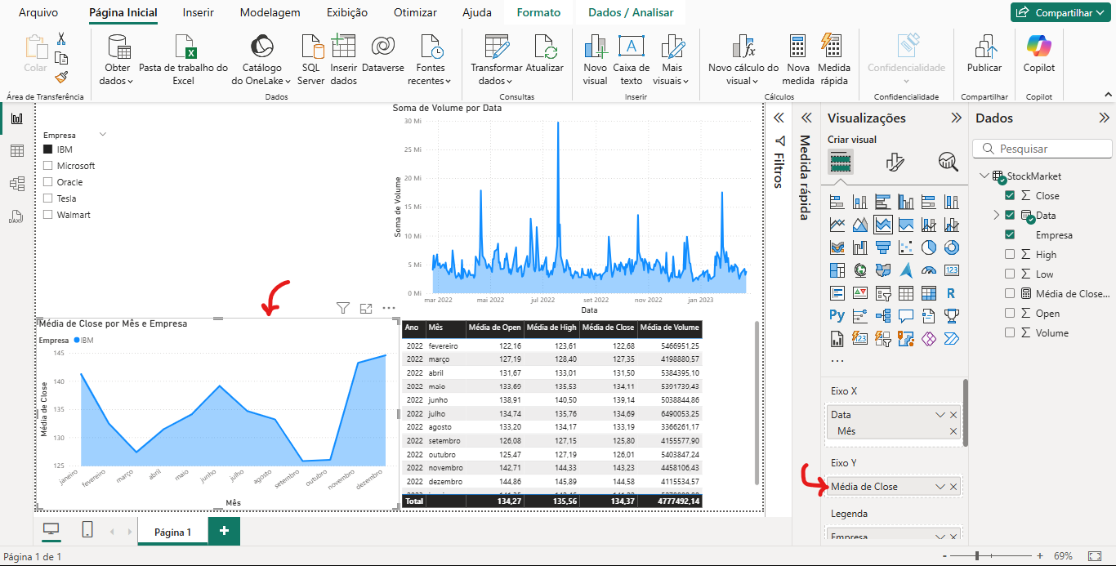Choose the Python visual icon
The width and height of the screenshot is (1116, 566).
click(x=837, y=315)
